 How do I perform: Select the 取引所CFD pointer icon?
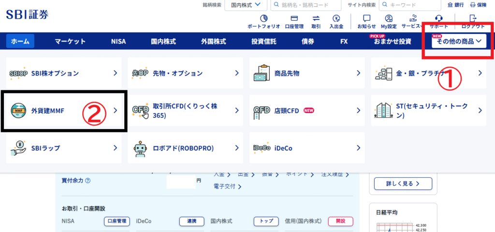click(140, 111)
